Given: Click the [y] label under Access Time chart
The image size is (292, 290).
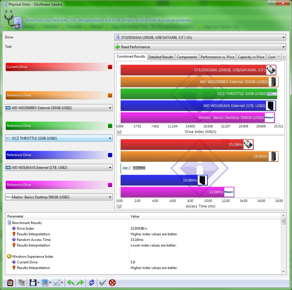Looking at the screenshot, I should point(119,206).
